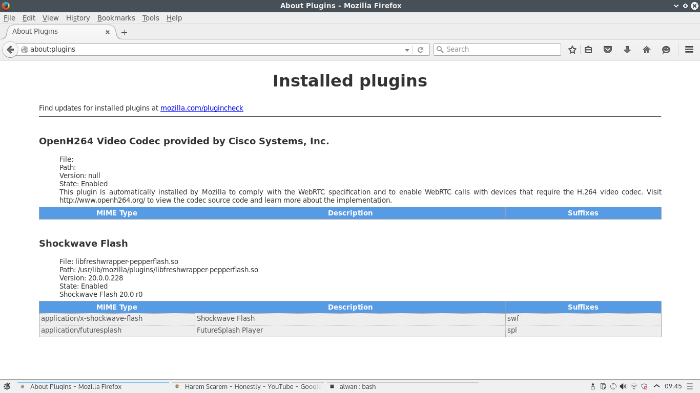The height and width of the screenshot is (393, 700).
Task: Open the audio volume tray icon
Action: click(623, 387)
